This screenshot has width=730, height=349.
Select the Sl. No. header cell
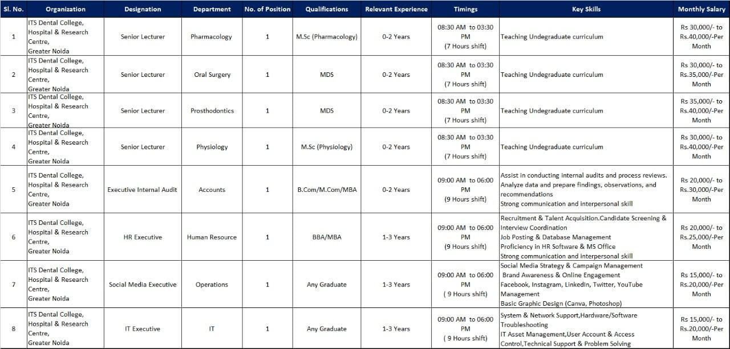14,9
